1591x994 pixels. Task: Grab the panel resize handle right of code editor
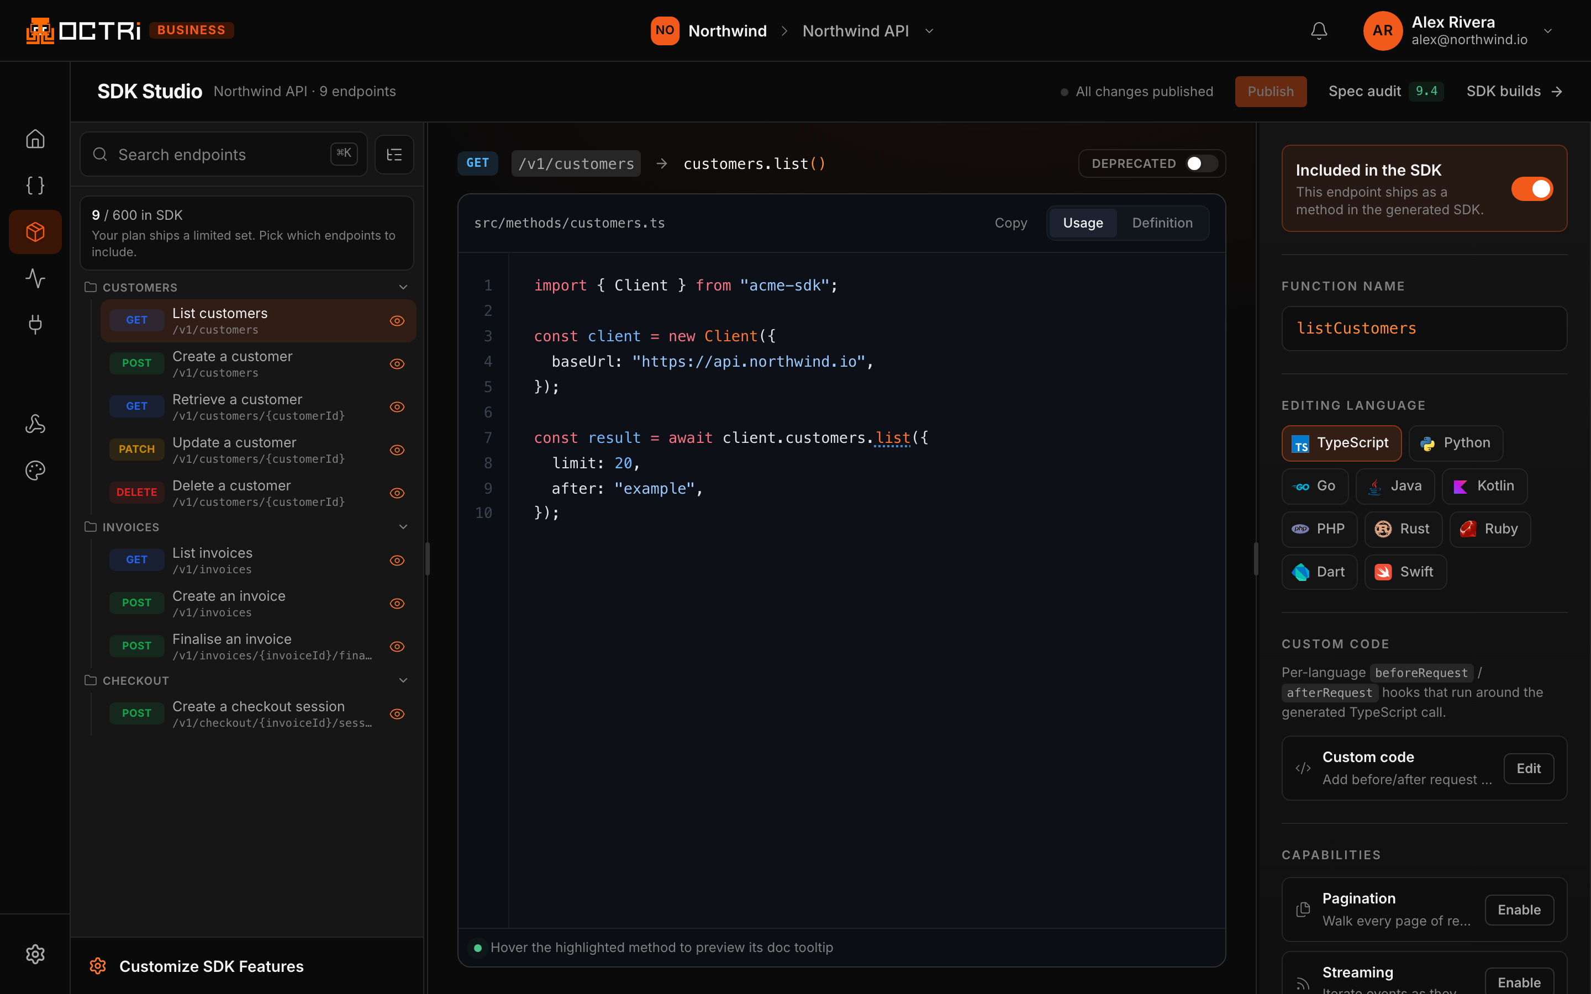1256,559
